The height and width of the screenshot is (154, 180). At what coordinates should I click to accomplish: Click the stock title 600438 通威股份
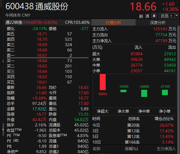(37, 6)
